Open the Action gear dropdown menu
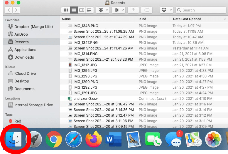Screen dimensions: 228x154 pos(119,10)
